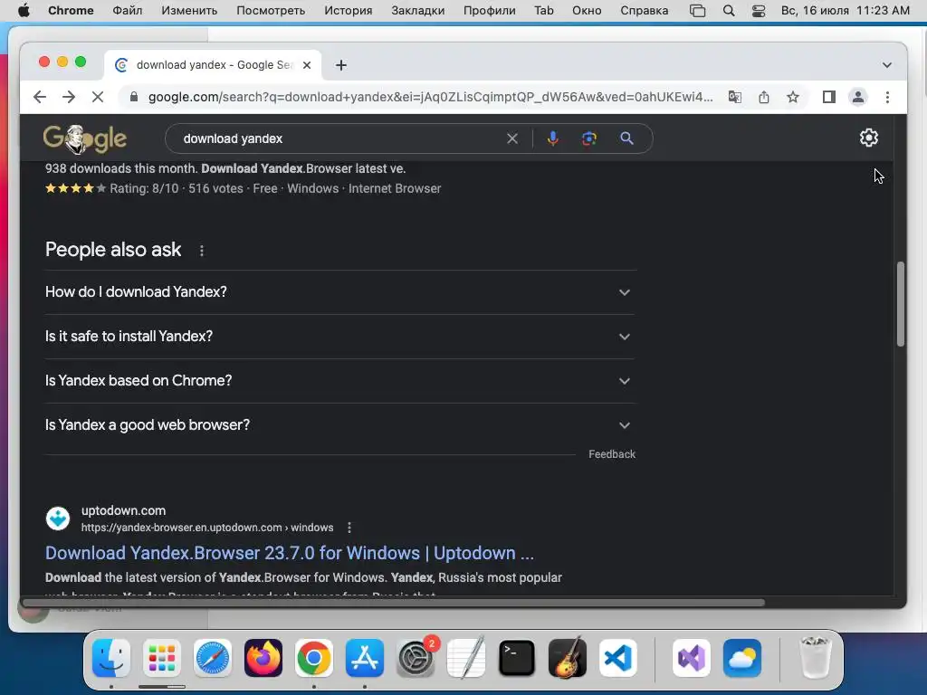The width and height of the screenshot is (927, 695).
Task: Launch Firefox from the Dock
Action: tap(263, 658)
